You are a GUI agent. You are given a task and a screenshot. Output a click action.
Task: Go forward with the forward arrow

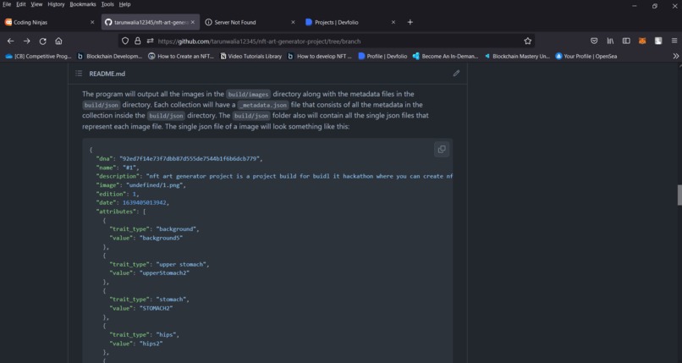point(26,41)
